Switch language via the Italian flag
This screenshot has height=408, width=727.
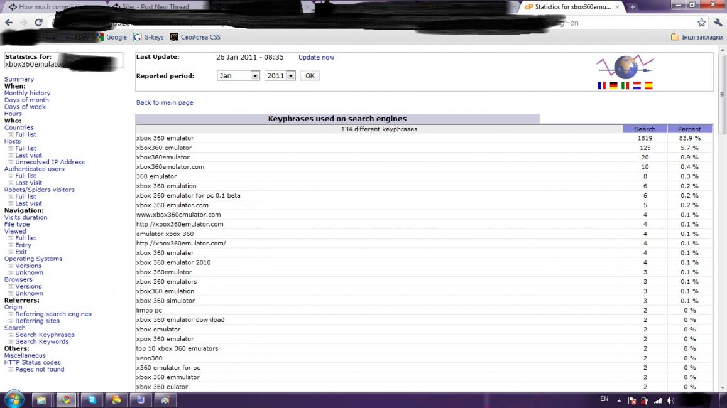coord(625,85)
